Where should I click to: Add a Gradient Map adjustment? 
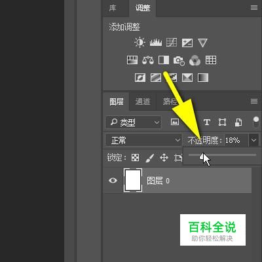click(x=203, y=77)
